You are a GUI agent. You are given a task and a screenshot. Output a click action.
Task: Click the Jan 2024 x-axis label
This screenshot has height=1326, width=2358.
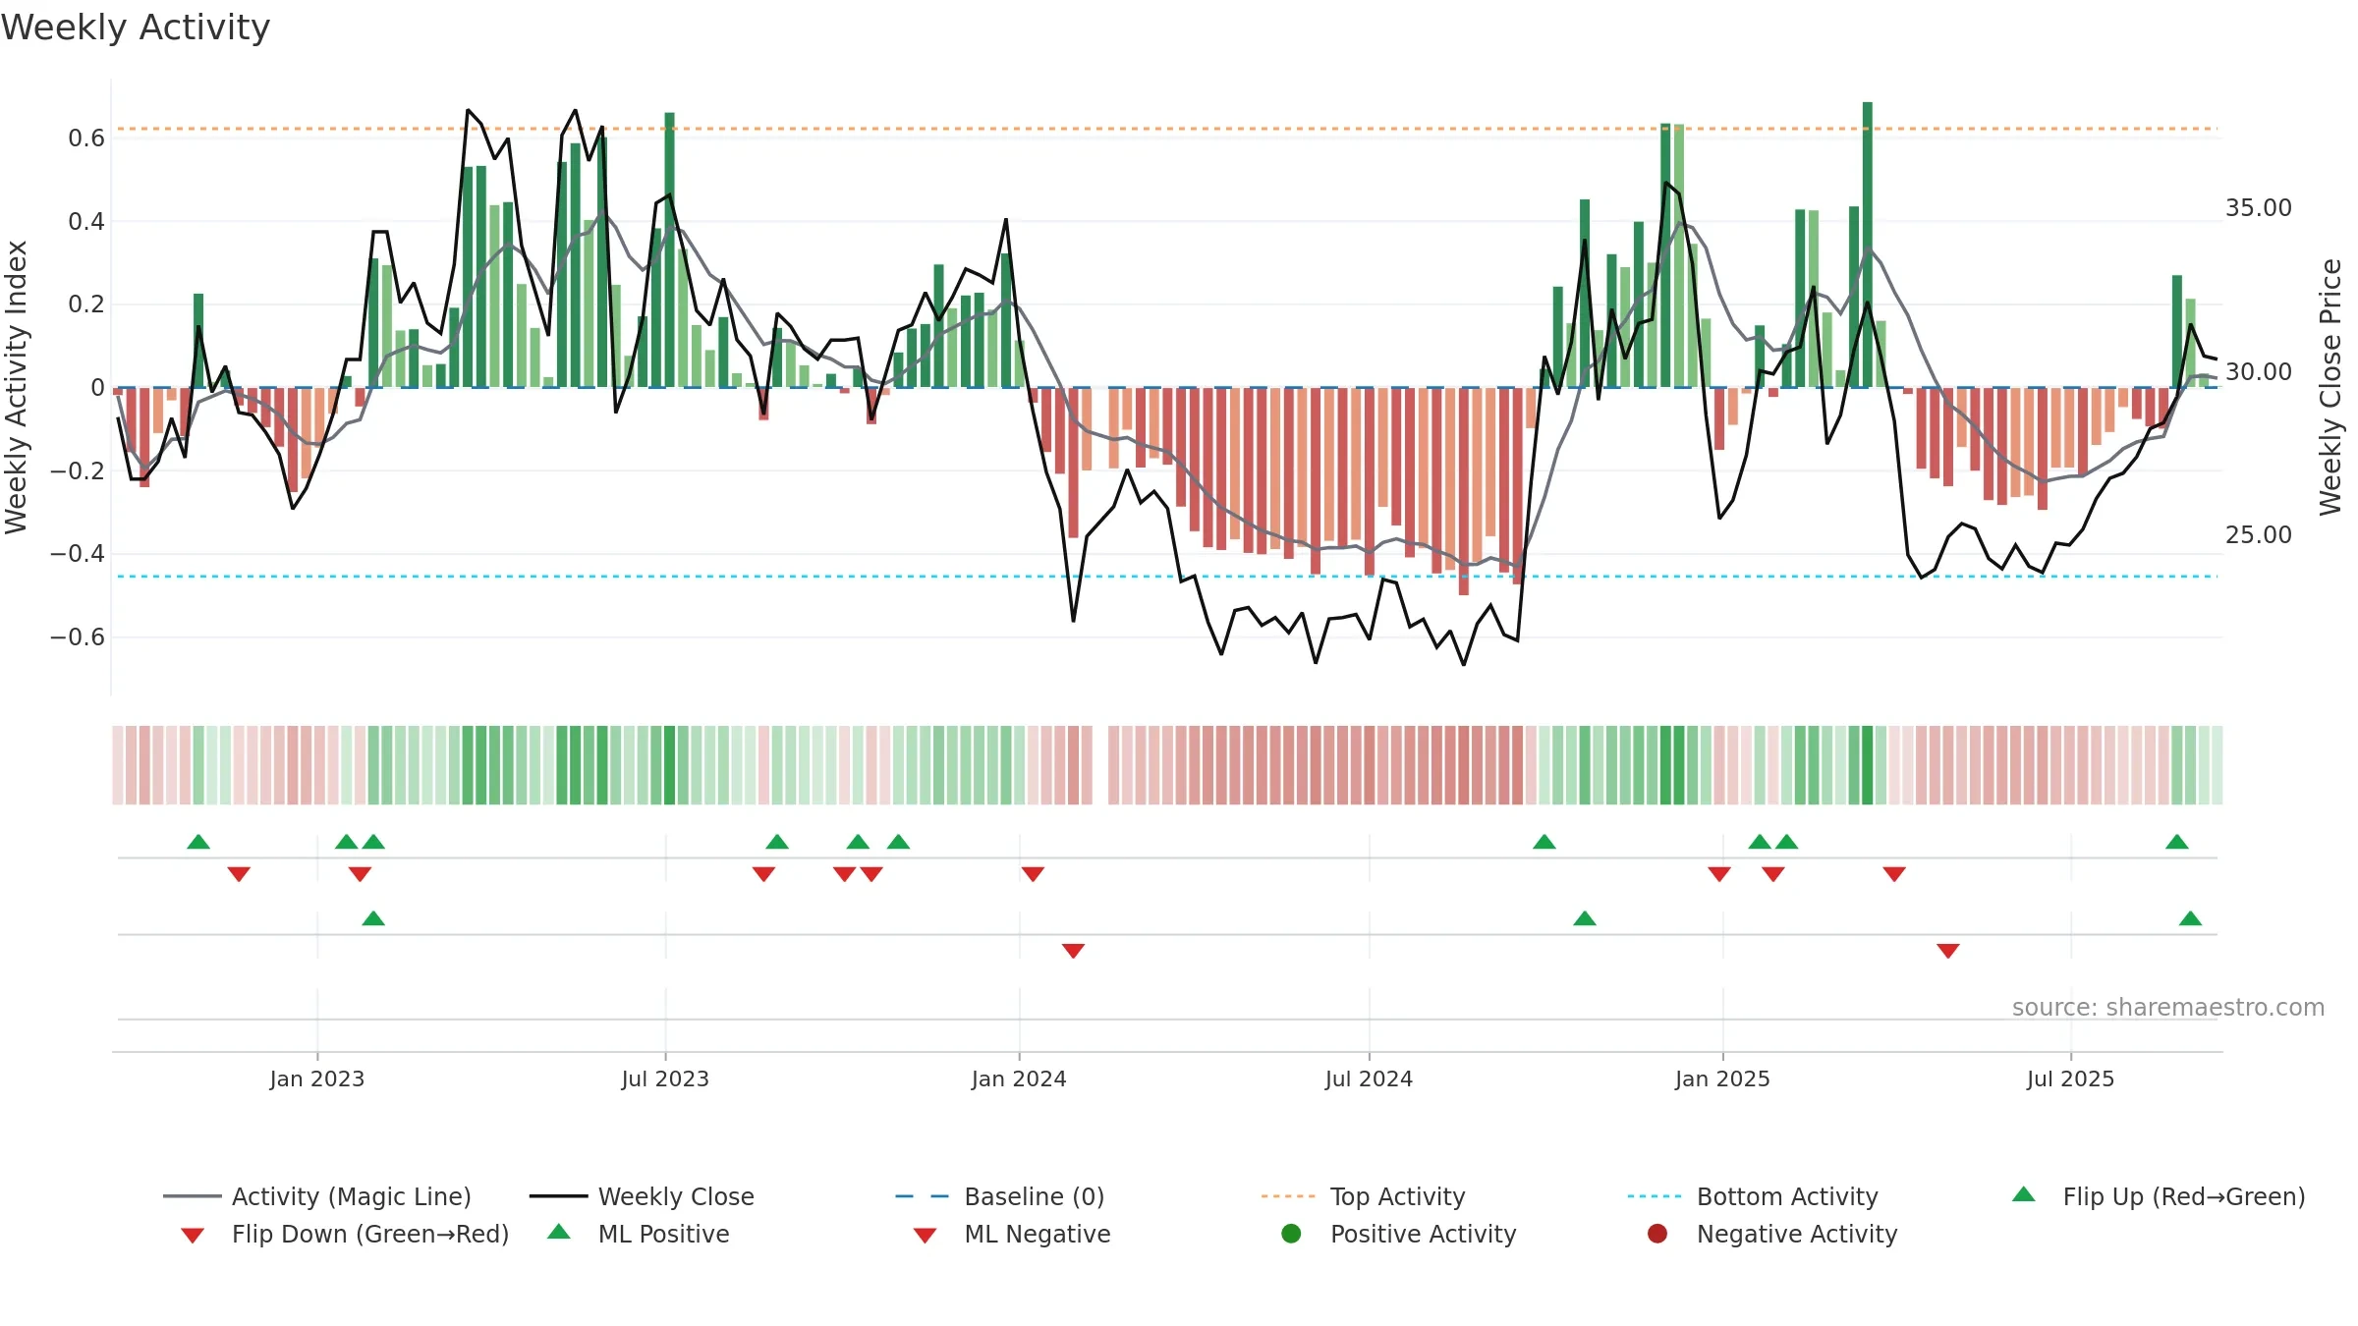[1019, 1078]
